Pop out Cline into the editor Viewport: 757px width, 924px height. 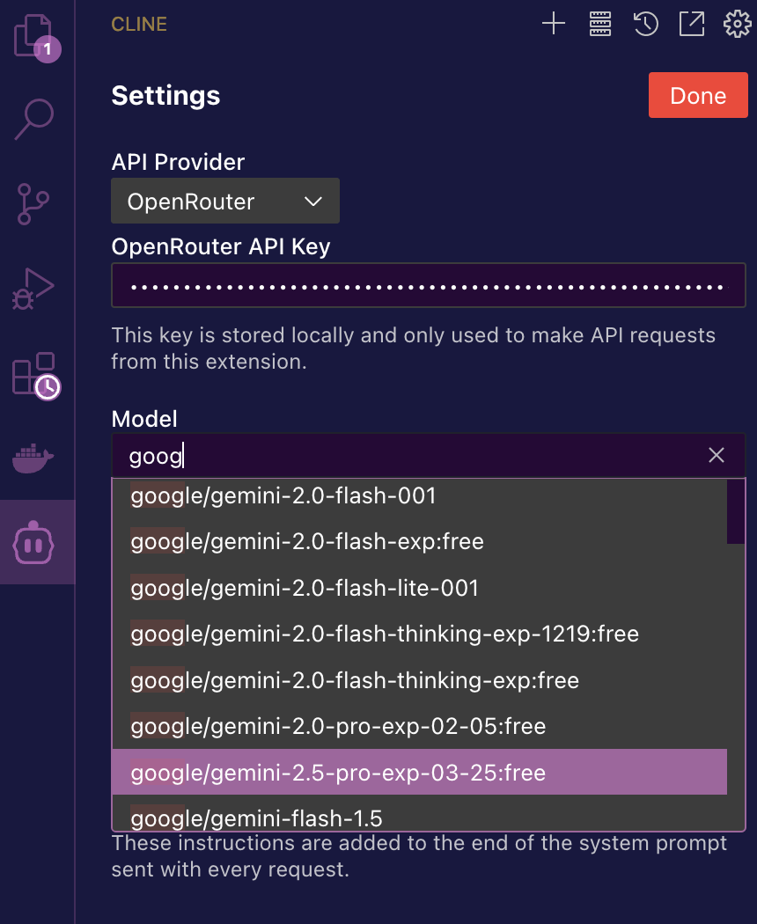coord(692,24)
